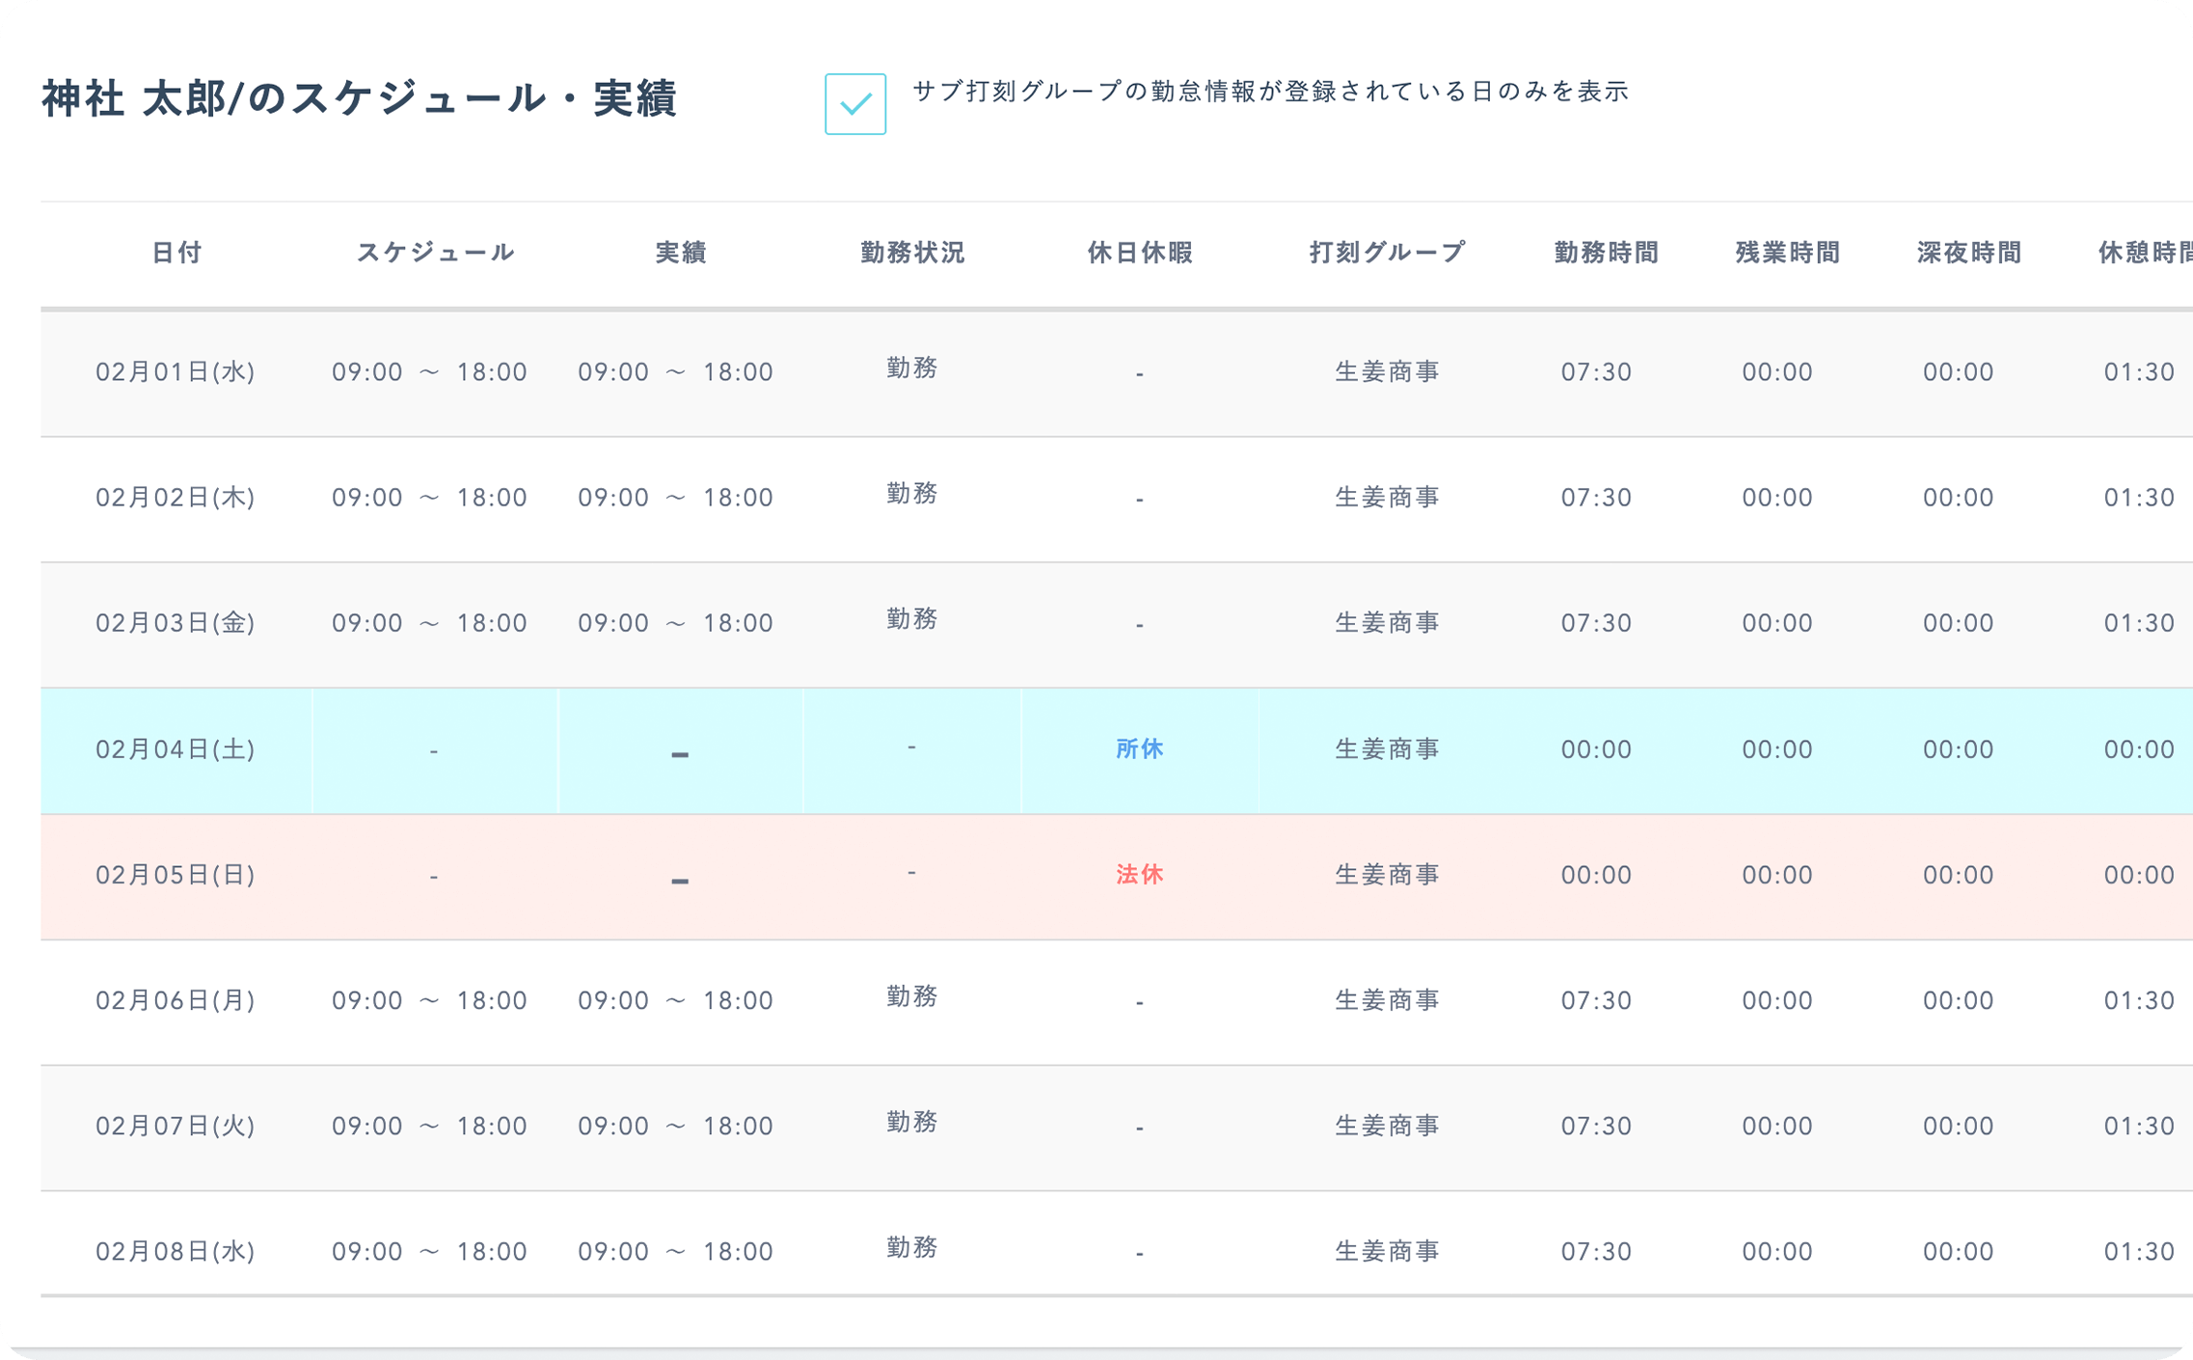Click the empty 実績 dash on 02月04日
2193x1360 pixels.
click(x=680, y=754)
